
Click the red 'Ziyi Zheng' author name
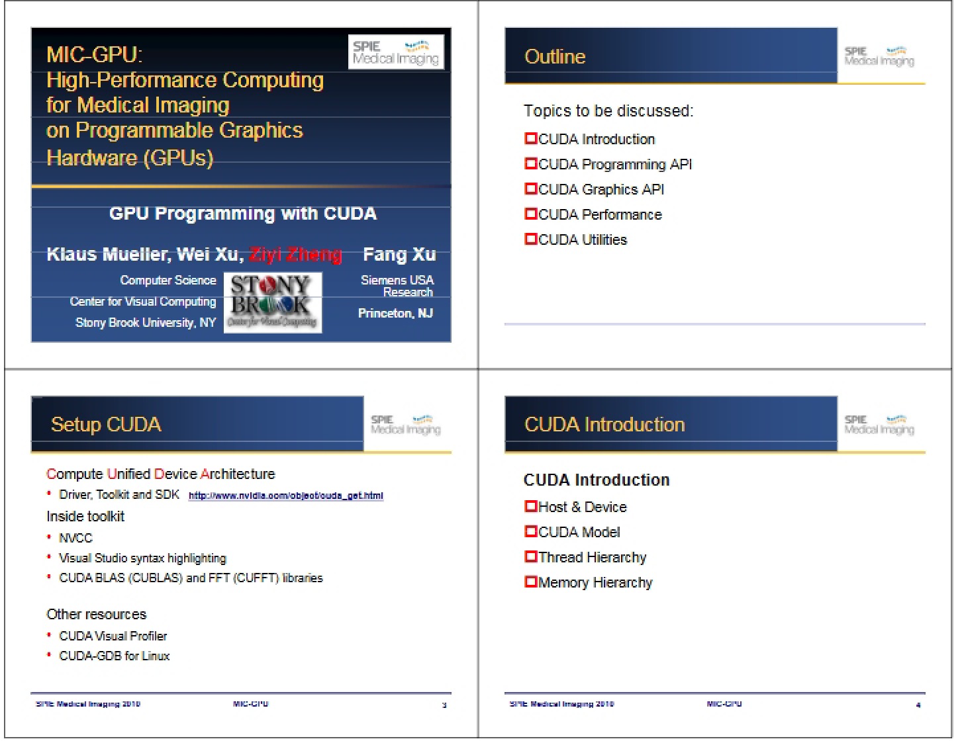coord(295,254)
